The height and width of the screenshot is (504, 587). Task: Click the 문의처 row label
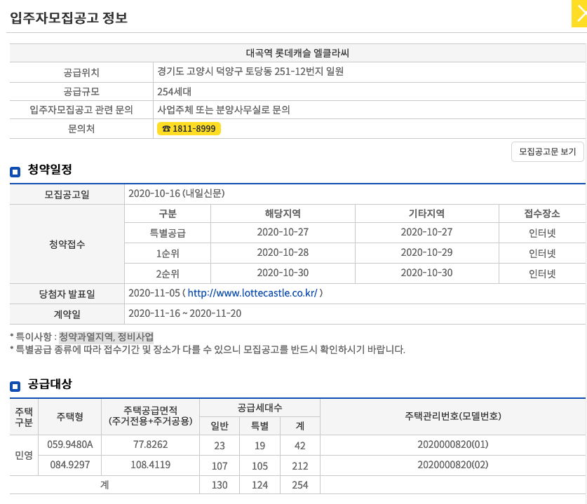(81, 129)
